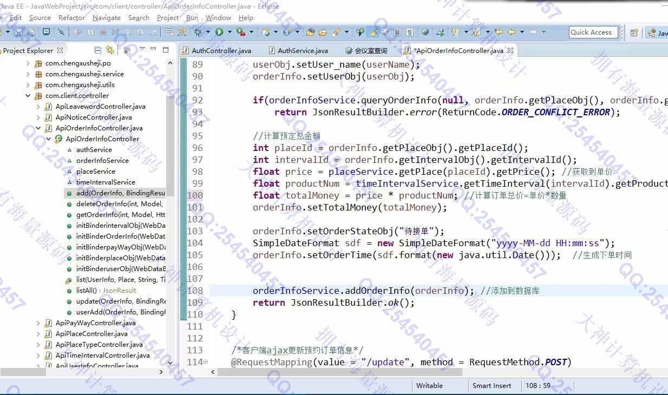
Task: Select ApiPlaceController.java in the tree
Action: coord(91,334)
